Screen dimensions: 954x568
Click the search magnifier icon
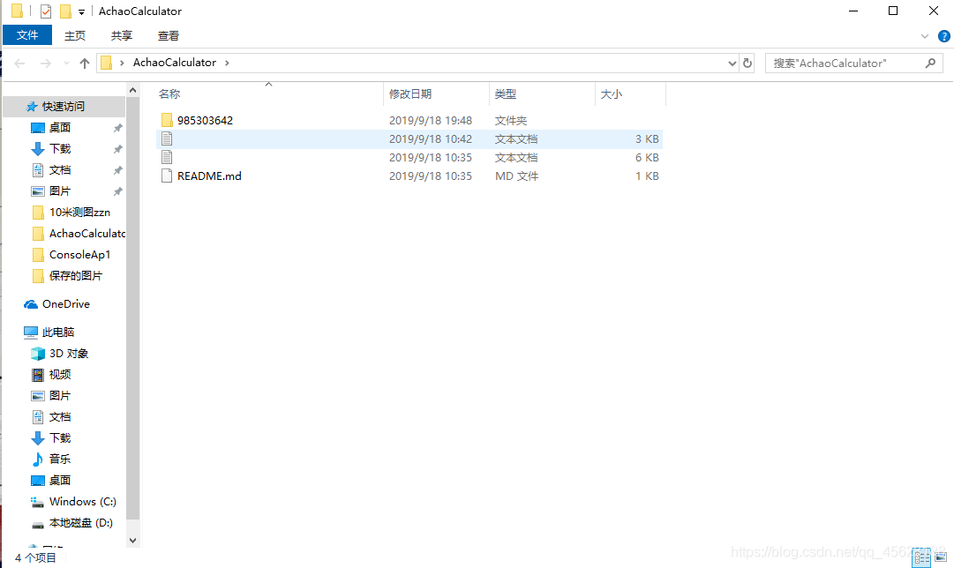click(930, 64)
